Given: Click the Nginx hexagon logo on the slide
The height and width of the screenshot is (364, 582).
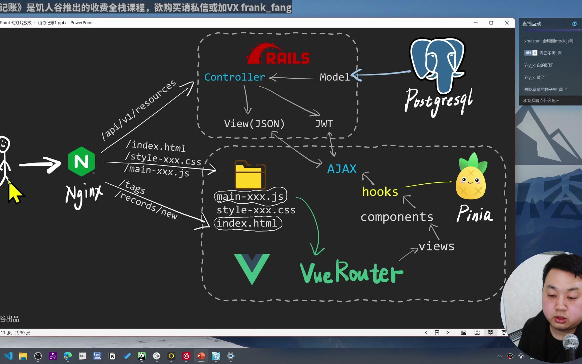Looking at the screenshot, I should 82,161.
